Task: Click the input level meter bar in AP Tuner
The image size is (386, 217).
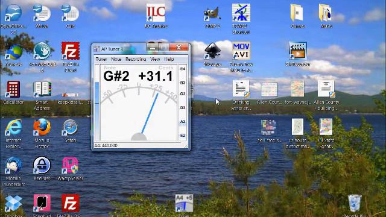Action: [x=97, y=102]
